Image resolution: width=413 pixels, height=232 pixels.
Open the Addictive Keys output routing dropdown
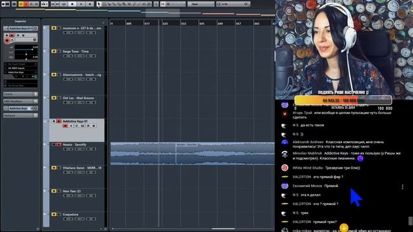(21, 72)
